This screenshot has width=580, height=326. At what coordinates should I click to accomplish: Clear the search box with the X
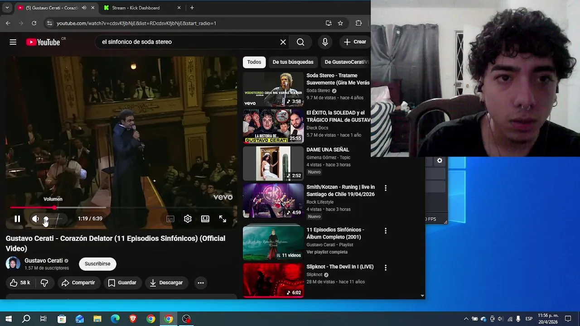click(283, 42)
